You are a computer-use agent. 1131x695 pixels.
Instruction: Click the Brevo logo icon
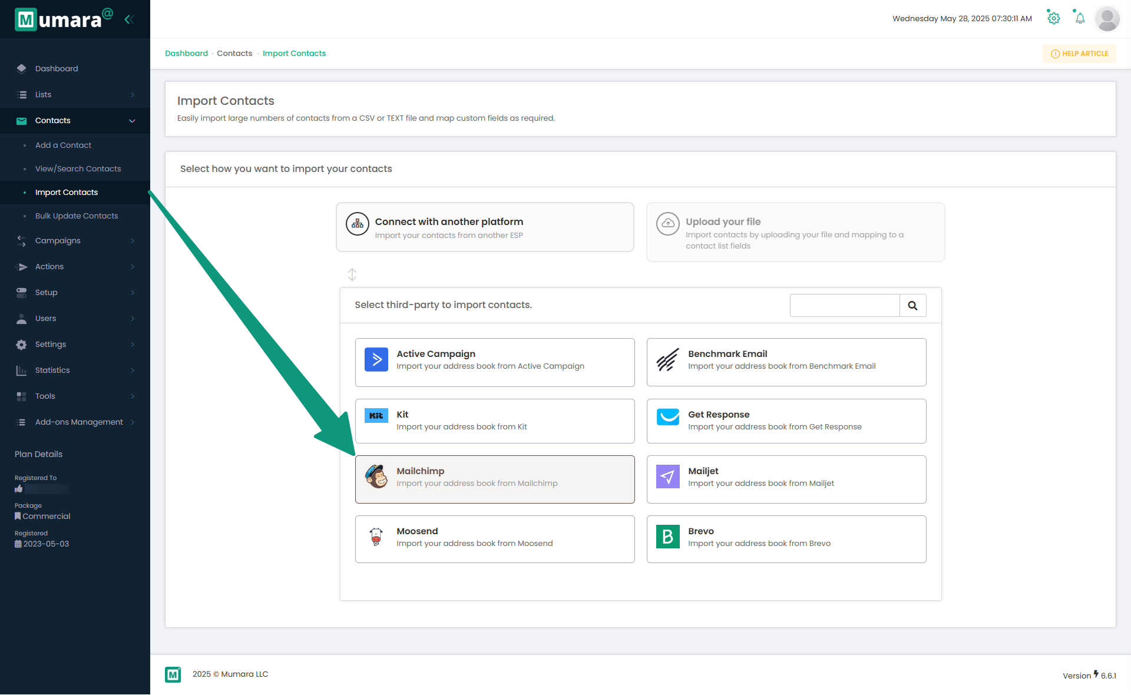(668, 537)
